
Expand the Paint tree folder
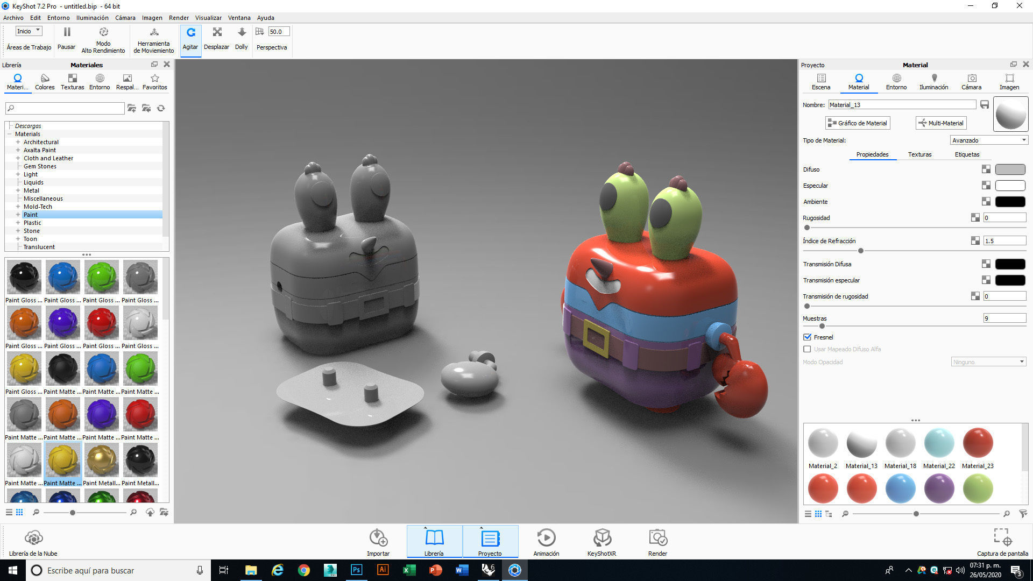[18, 215]
